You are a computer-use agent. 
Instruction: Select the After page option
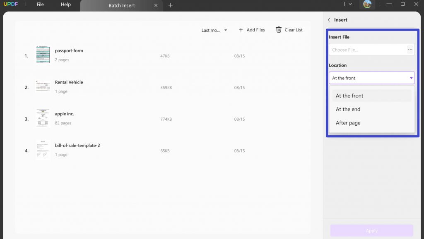point(348,123)
